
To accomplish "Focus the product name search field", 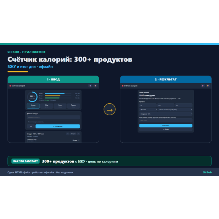I will pos(53,117).
